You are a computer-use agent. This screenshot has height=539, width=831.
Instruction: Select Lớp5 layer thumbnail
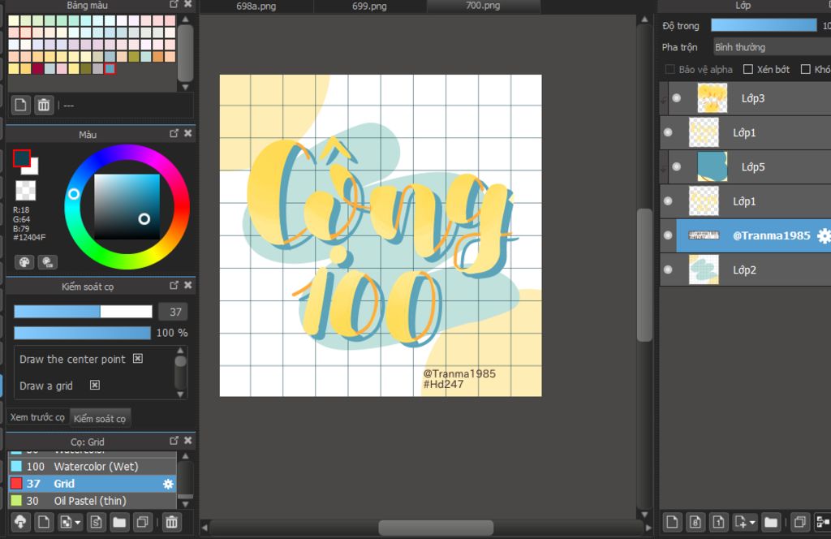[x=713, y=166]
